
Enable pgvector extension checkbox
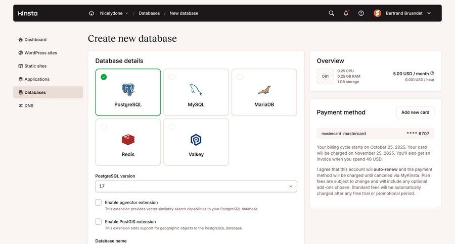tap(98, 202)
